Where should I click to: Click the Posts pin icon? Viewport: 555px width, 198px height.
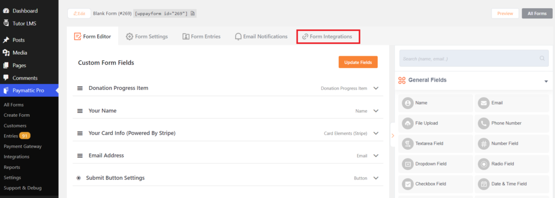[6, 40]
